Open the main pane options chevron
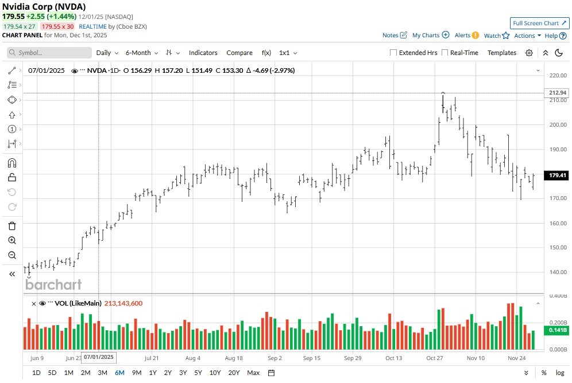 (x=538, y=71)
